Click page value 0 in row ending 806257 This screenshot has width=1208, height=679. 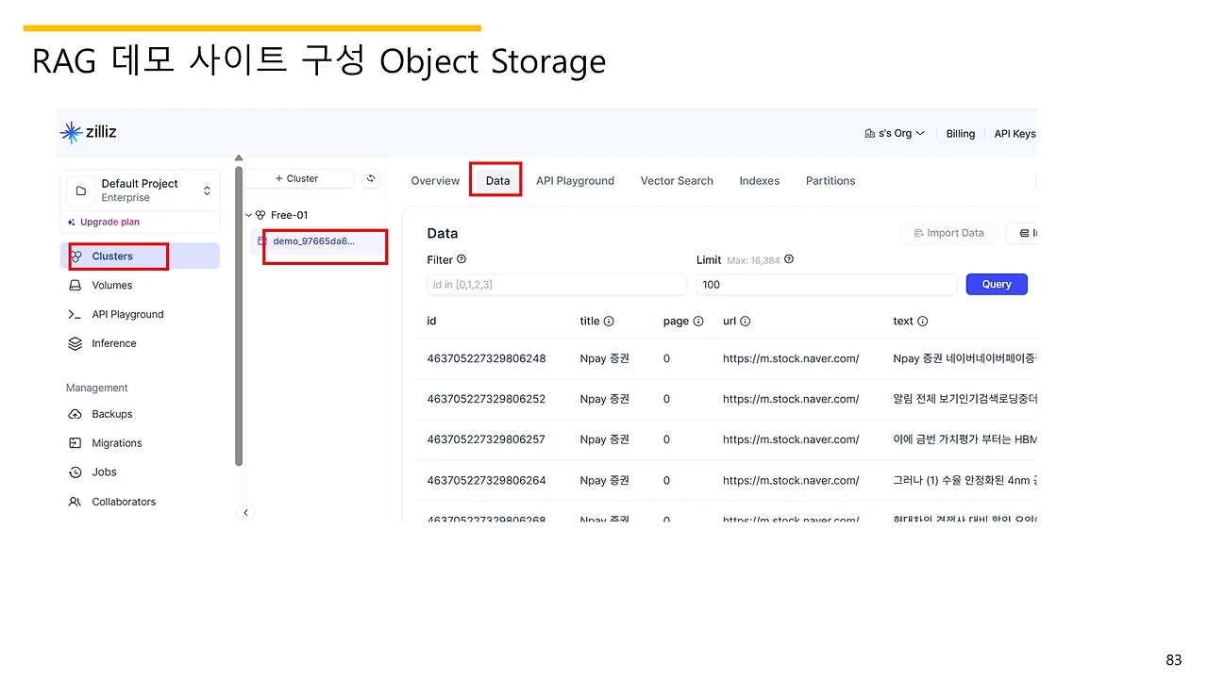coord(666,440)
